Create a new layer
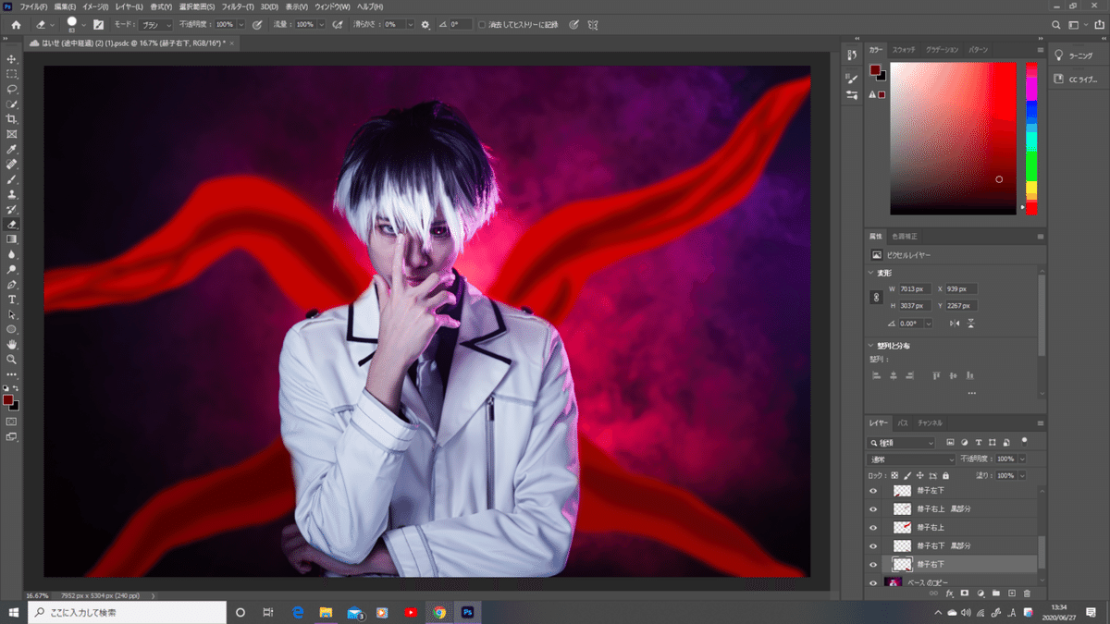The width and height of the screenshot is (1110, 624). [1012, 593]
